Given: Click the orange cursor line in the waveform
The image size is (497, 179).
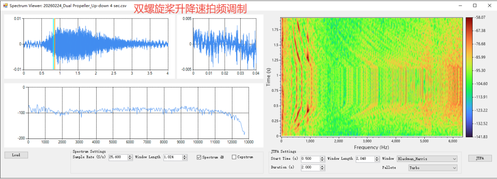Looking at the screenshot, I should click(54, 44).
